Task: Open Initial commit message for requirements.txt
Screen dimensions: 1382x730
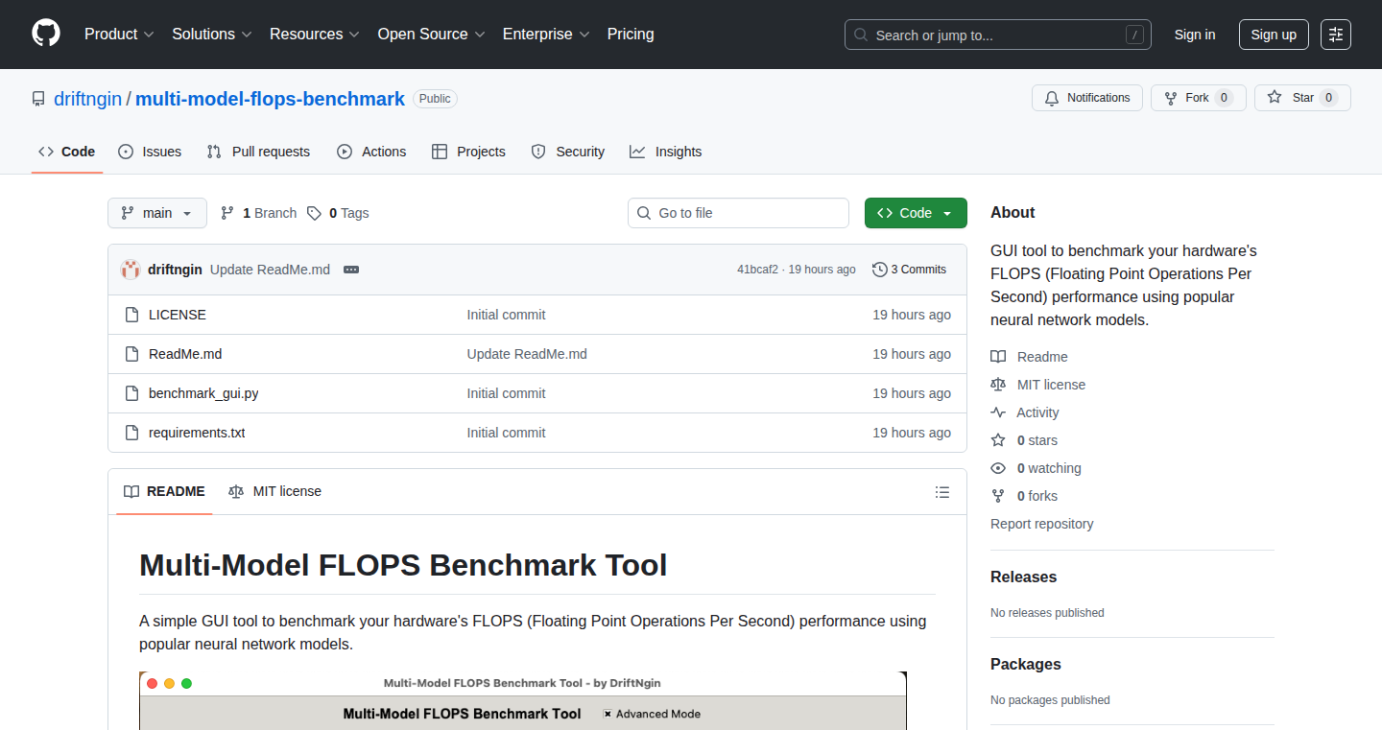Action: click(506, 433)
